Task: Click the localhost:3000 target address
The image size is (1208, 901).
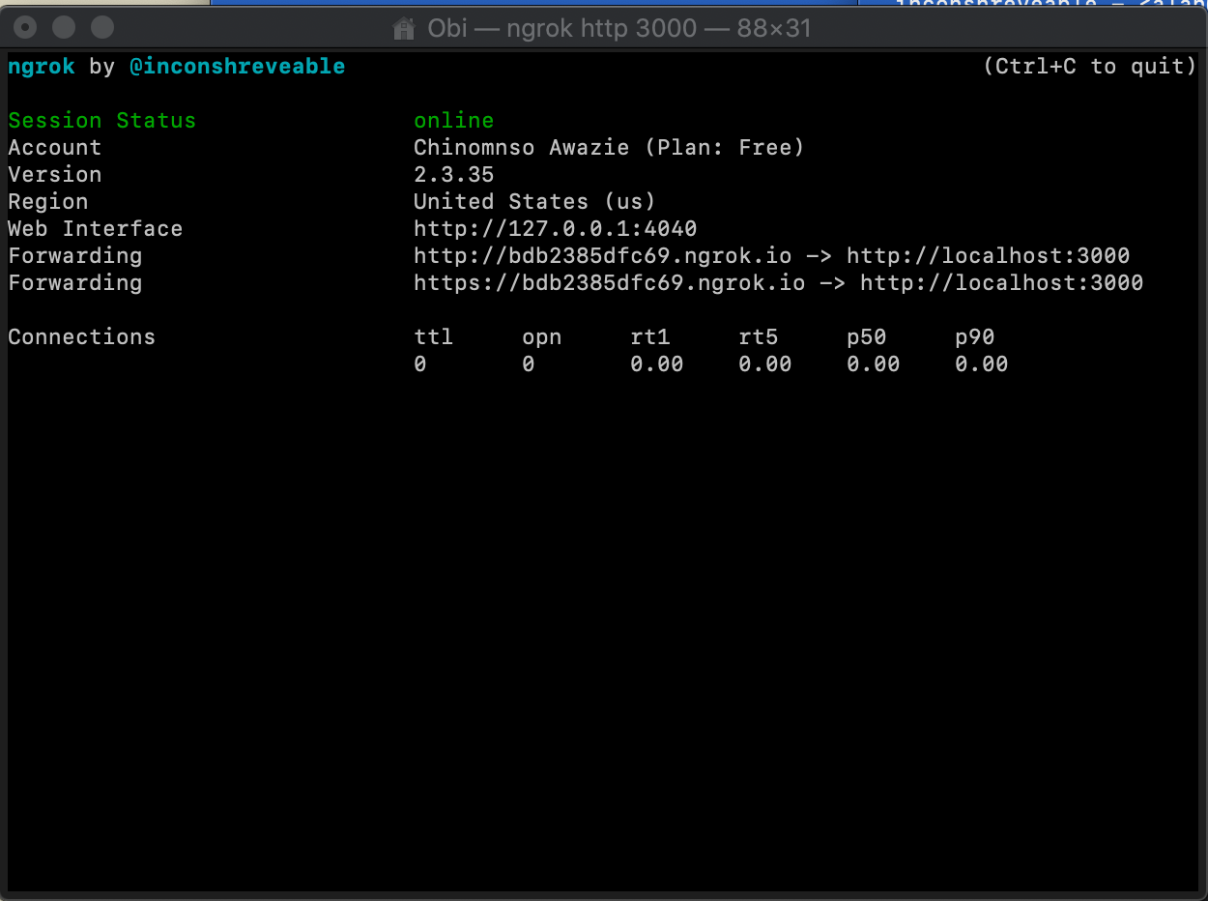Action: 986,255
